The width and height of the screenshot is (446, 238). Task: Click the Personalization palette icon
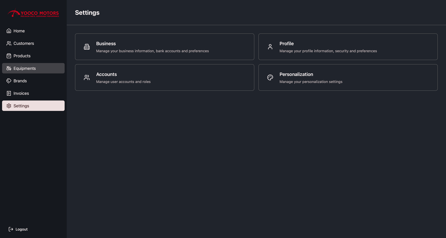coord(270,78)
